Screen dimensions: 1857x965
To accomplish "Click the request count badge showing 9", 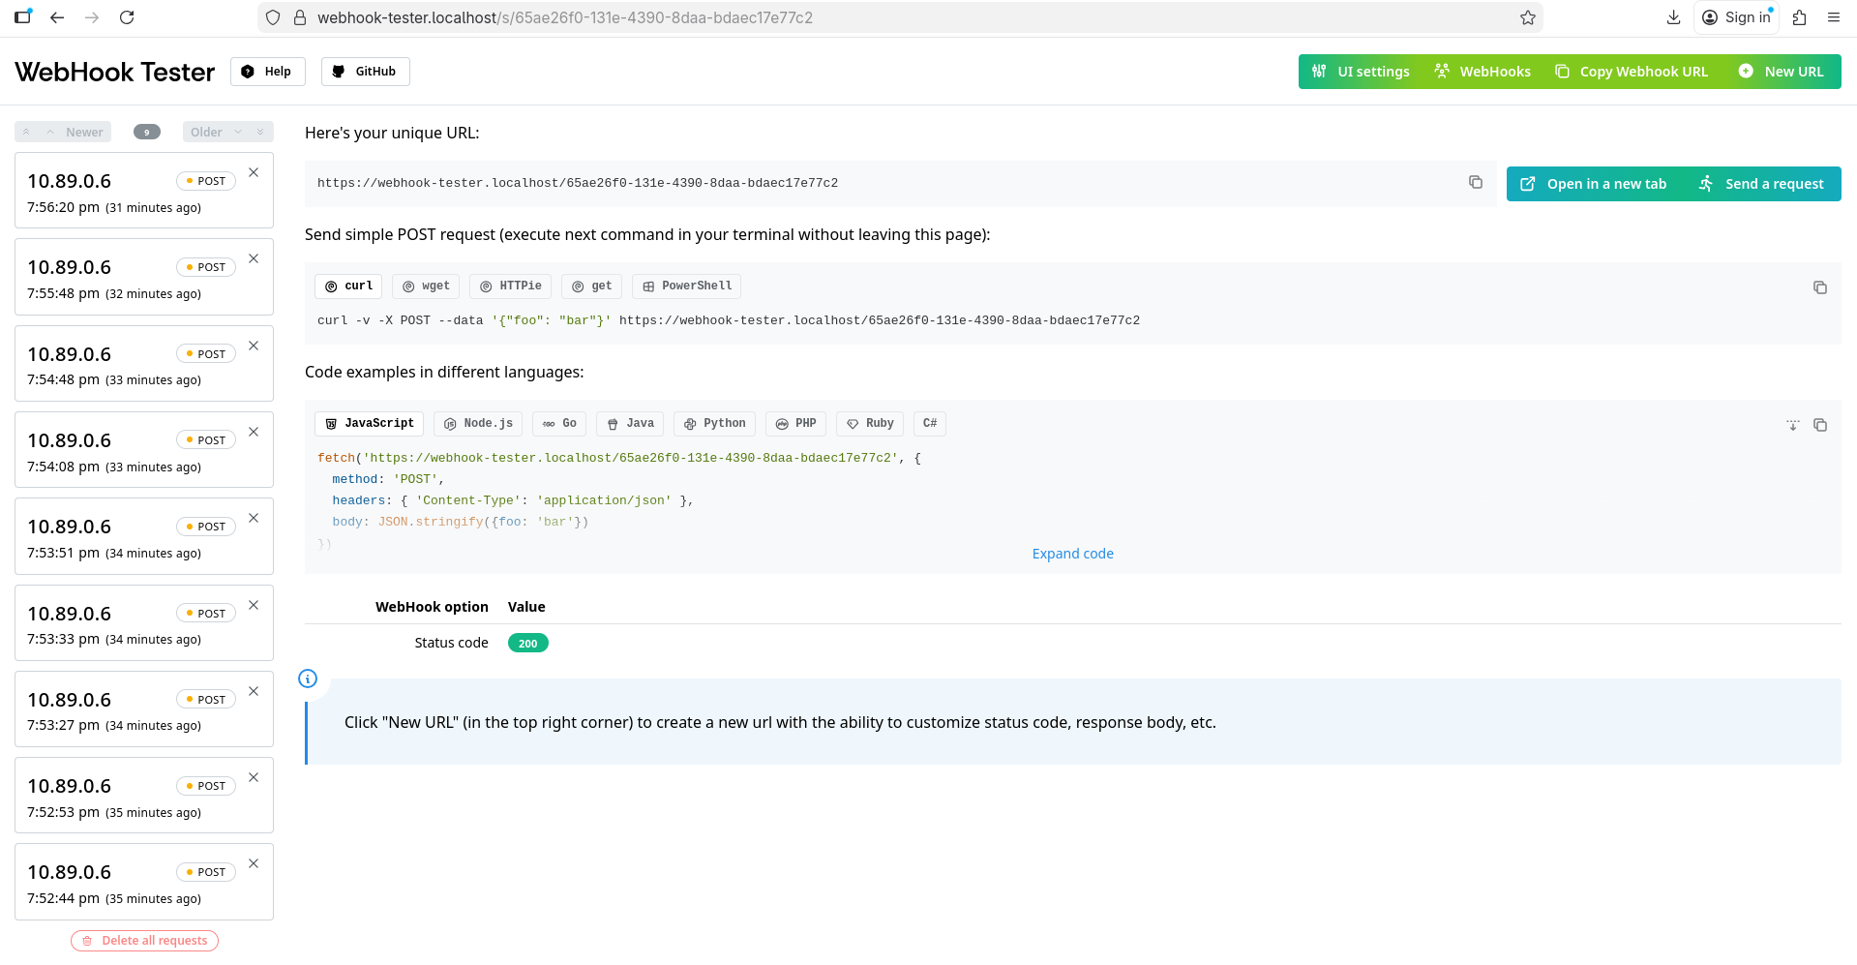I will [x=147, y=132].
